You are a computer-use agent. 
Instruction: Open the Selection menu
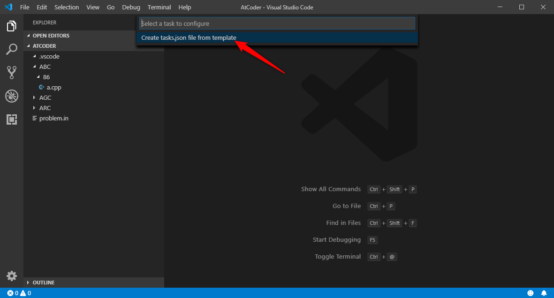point(67,7)
